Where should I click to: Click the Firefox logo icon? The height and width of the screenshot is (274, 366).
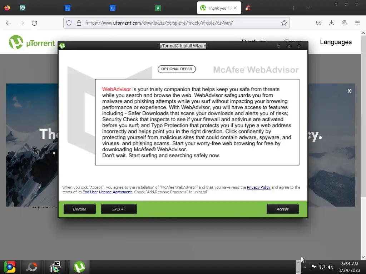point(7,8)
